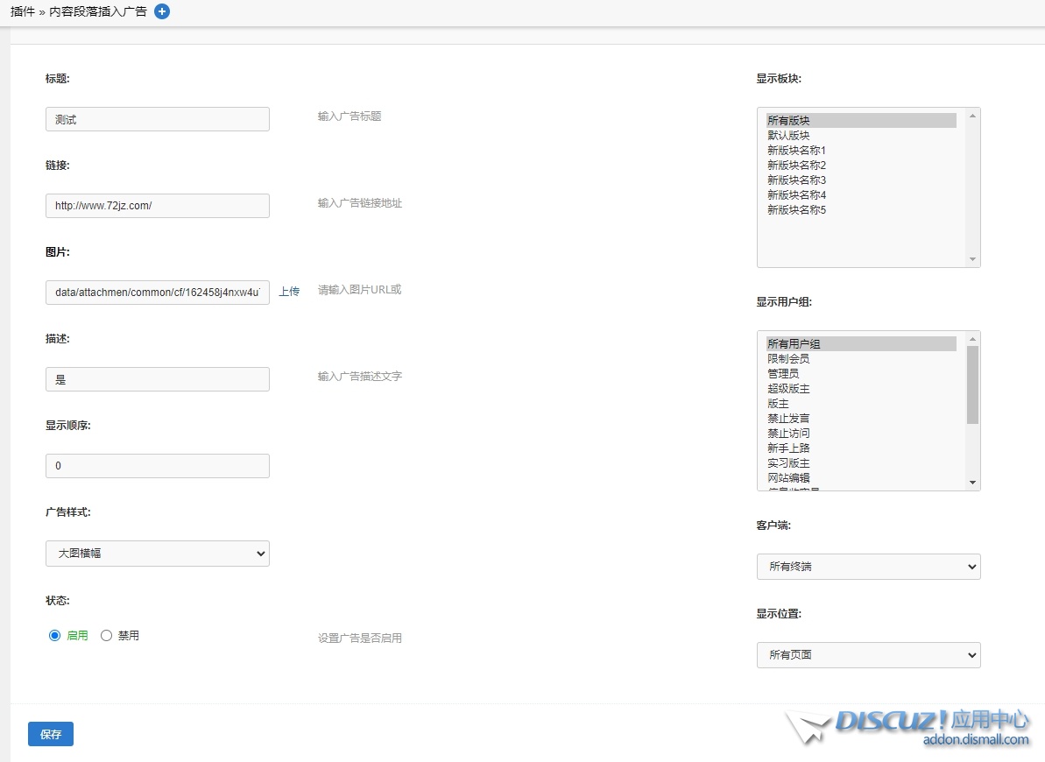The image size is (1045, 762).
Task: Select 新手上路 in the user group list
Action: [x=788, y=448]
